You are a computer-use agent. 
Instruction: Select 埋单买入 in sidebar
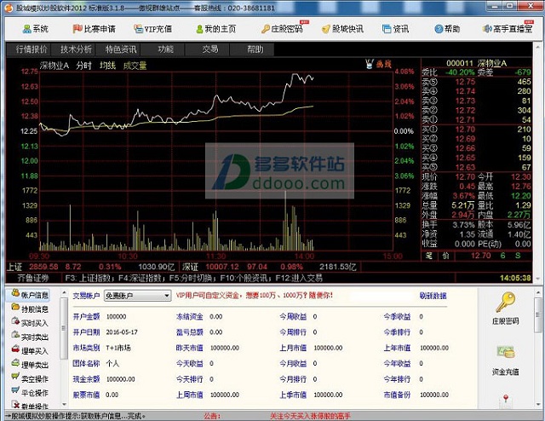tap(29, 351)
